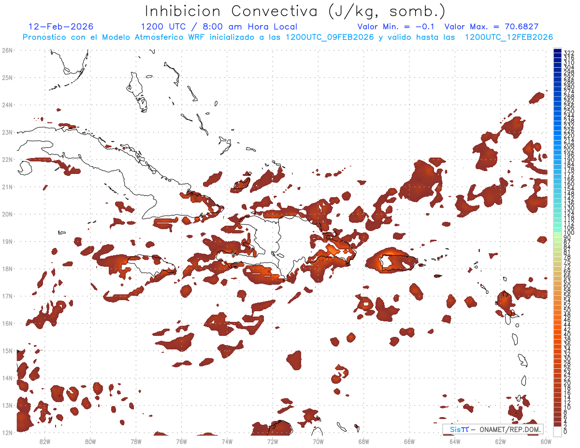The image size is (580, 448).
Task: Click the '22N' latitude label
Action: [x=7, y=159]
